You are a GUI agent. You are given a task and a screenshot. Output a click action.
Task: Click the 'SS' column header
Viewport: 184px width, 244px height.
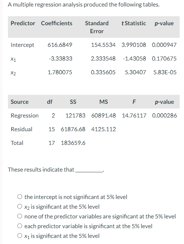73,102
